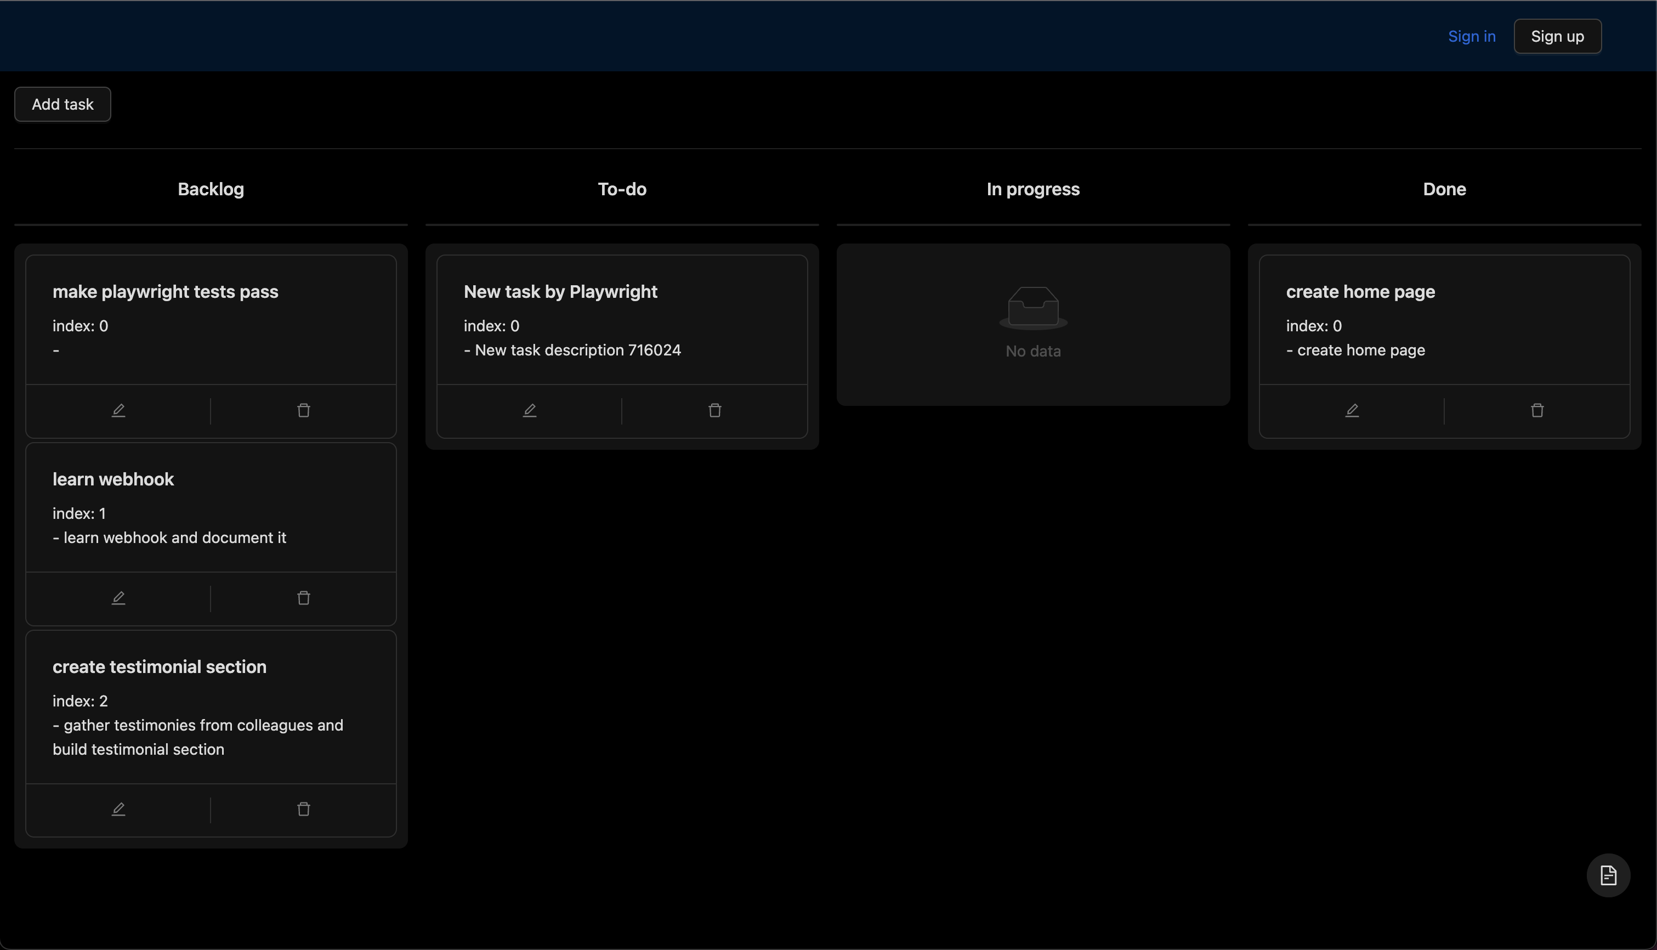Click the 'create home page' card title
Viewport: 1657px width, 950px height.
[x=1360, y=292]
